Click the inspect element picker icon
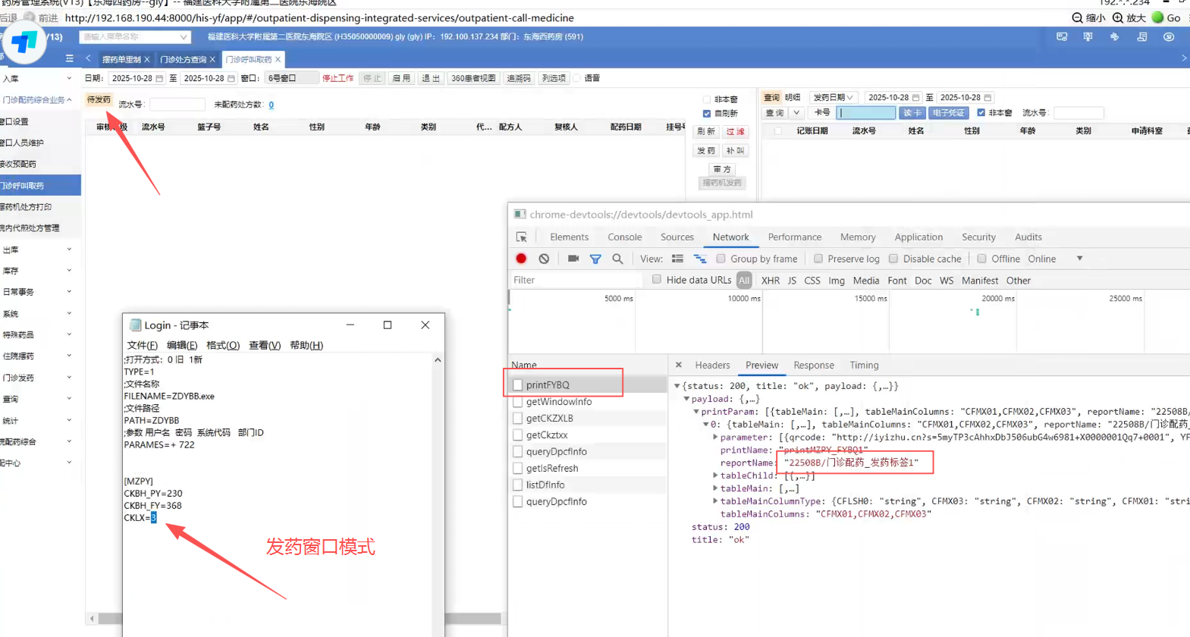This screenshot has height=637, width=1190. (x=522, y=237)
